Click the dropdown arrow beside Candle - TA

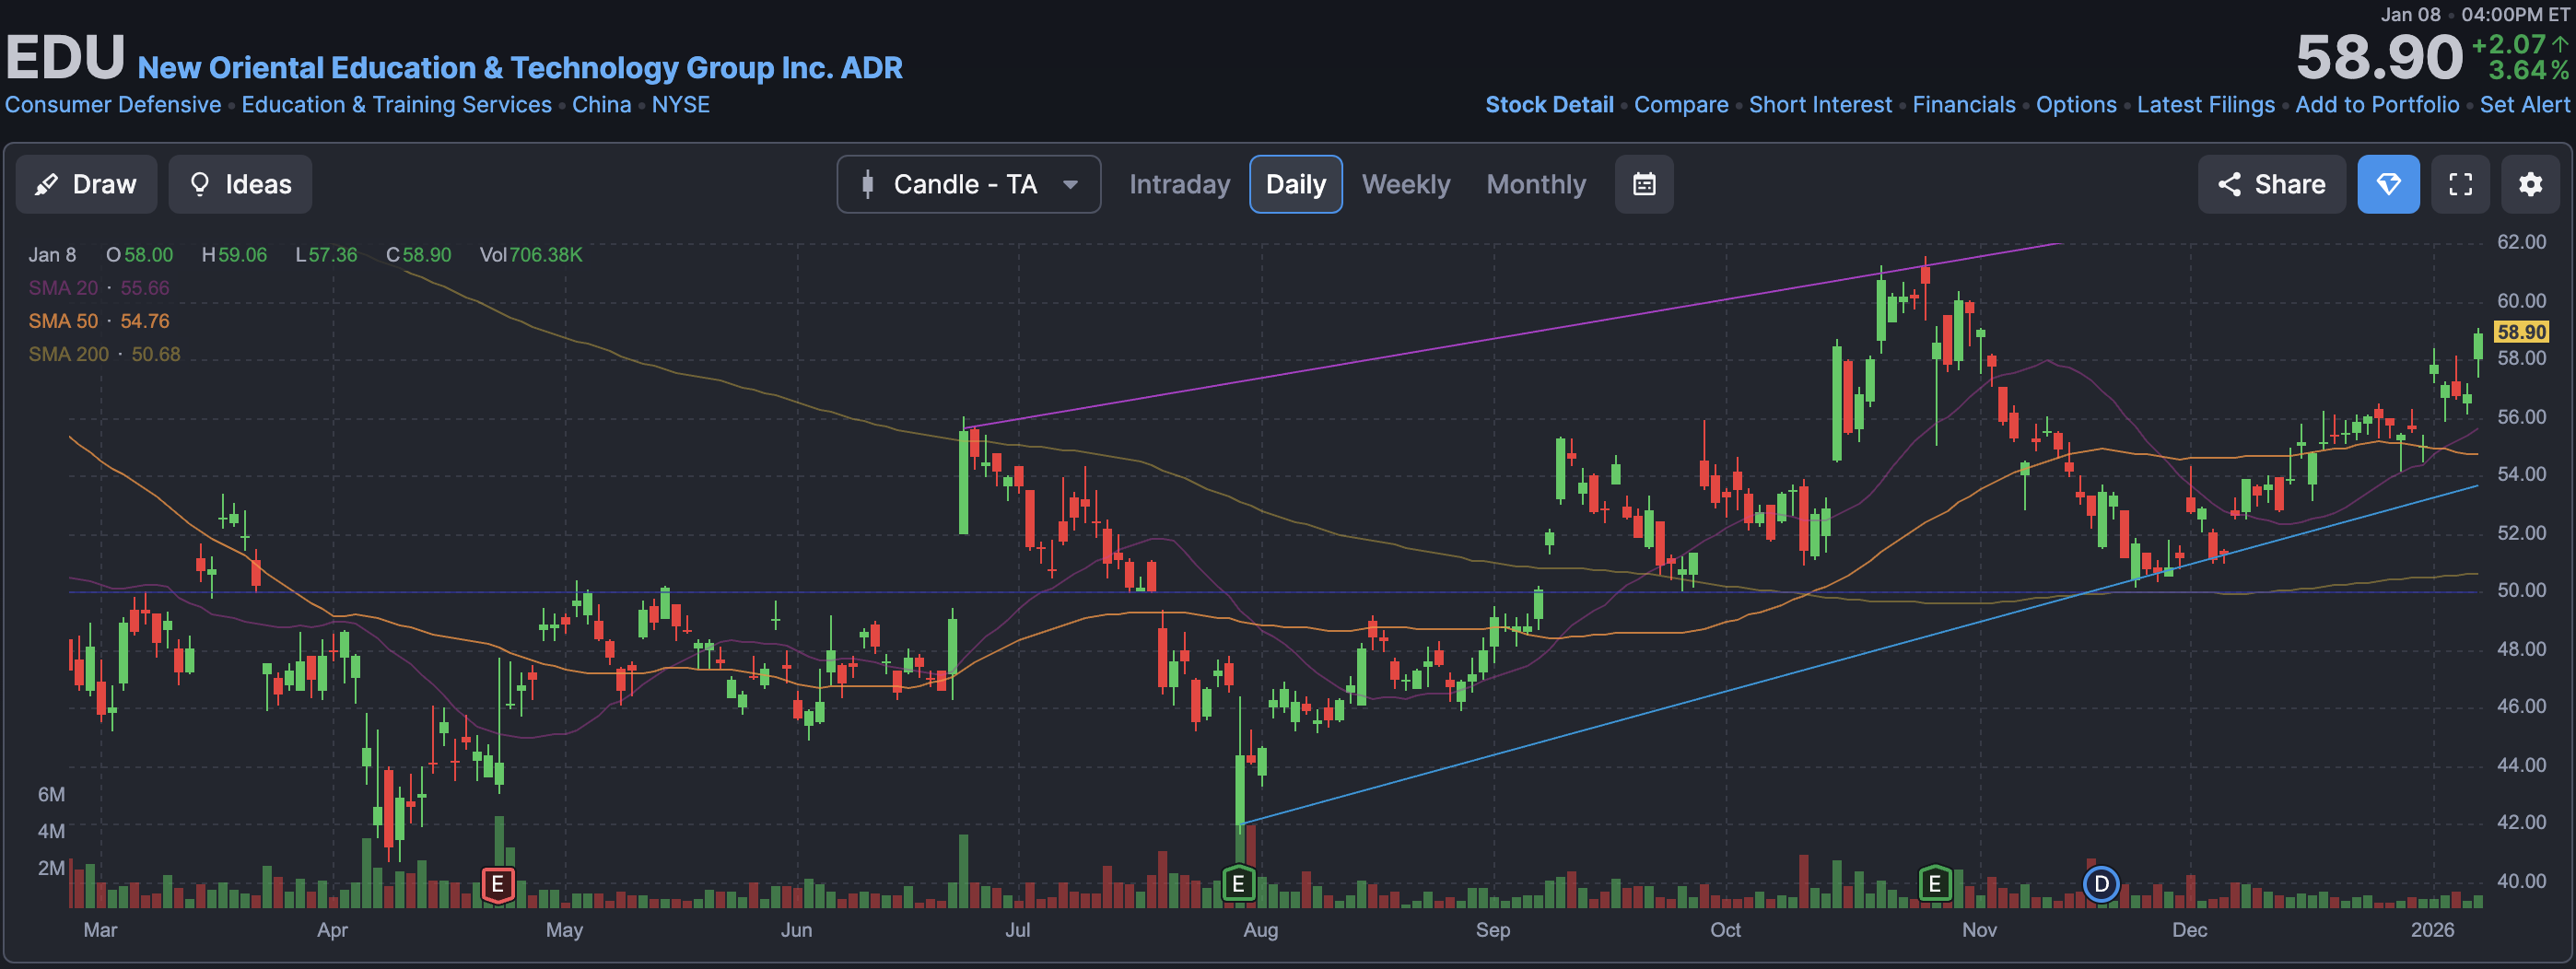(x=1070, y=184)
